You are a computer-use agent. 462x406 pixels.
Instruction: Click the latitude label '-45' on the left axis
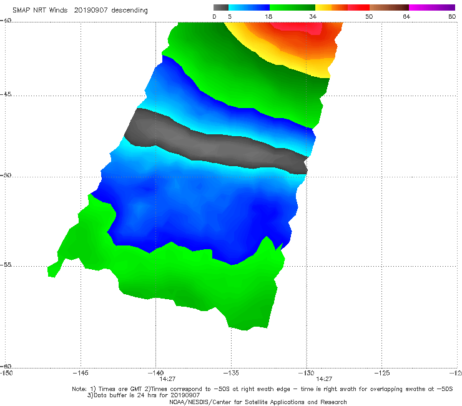(x=6, y=94)
